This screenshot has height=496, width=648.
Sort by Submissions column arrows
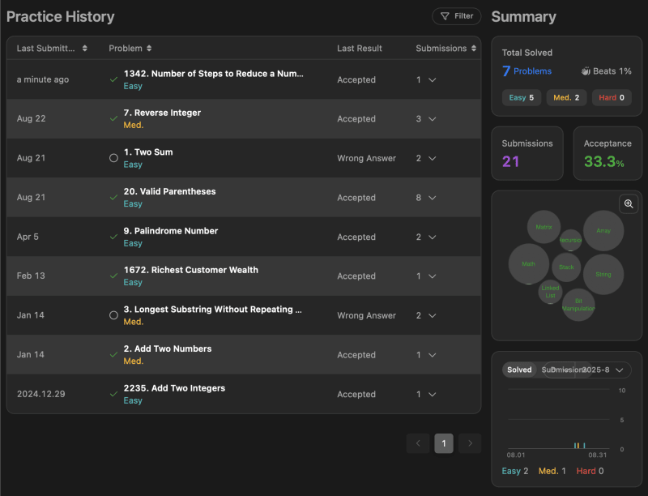tap(474, 49)
